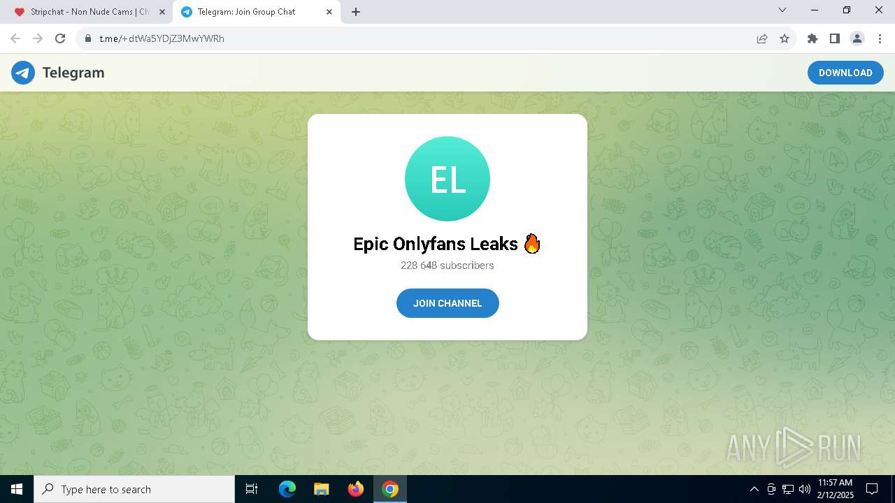
Task: Open the notification center
Action: (x=873, y=489)
